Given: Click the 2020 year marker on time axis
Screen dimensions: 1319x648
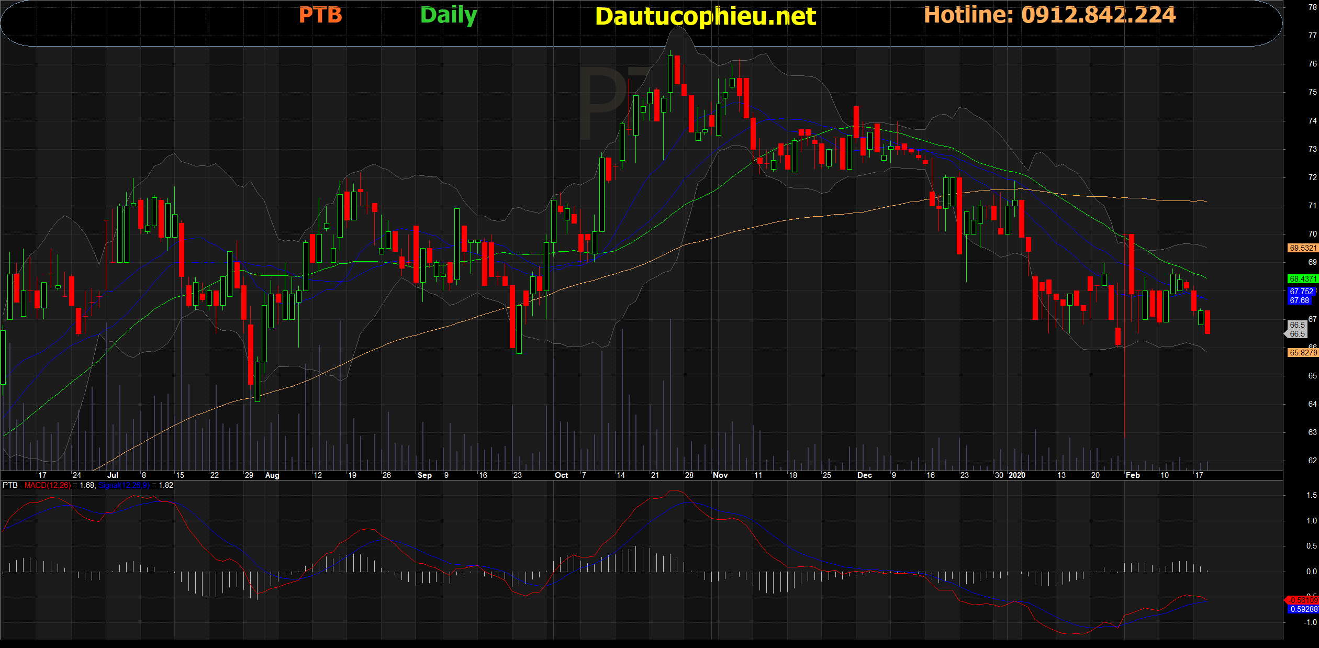Looking at the screenshot, I should pyautogui.click(x=1017, y=475).
